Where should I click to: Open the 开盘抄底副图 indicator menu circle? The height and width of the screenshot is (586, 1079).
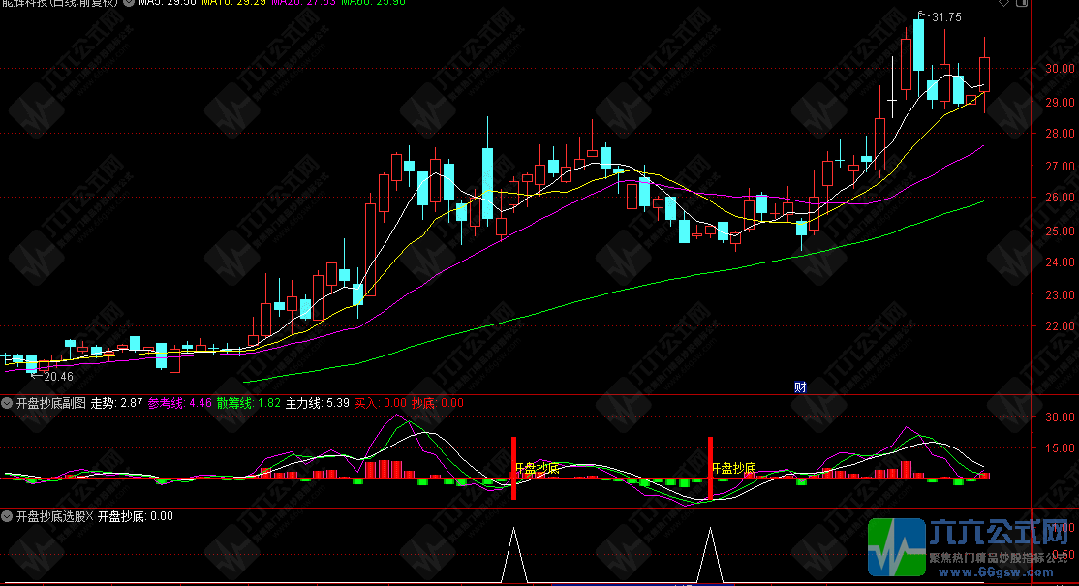[x=7, y=403]
